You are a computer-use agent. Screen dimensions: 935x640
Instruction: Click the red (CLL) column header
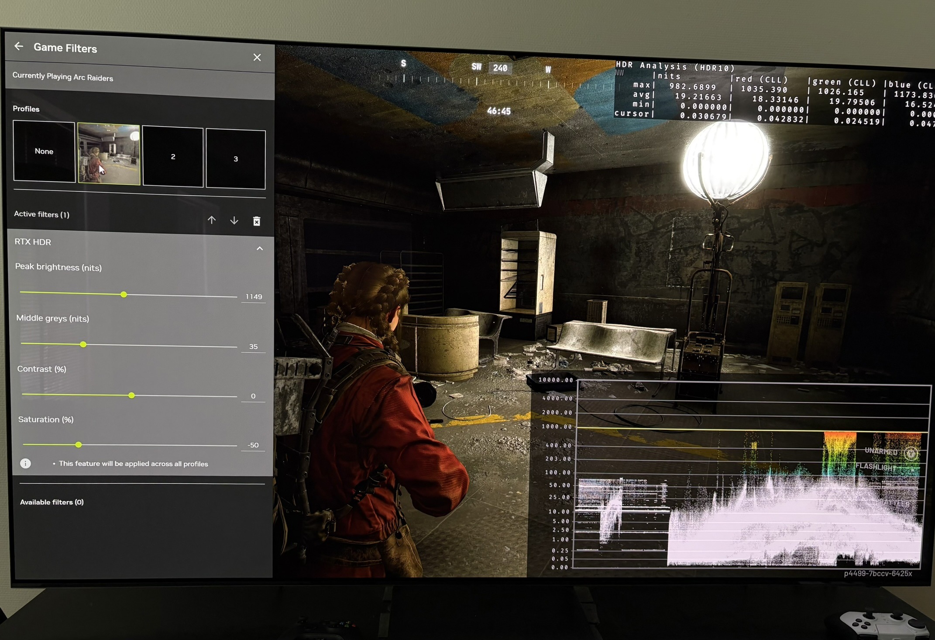pos(761,79)
